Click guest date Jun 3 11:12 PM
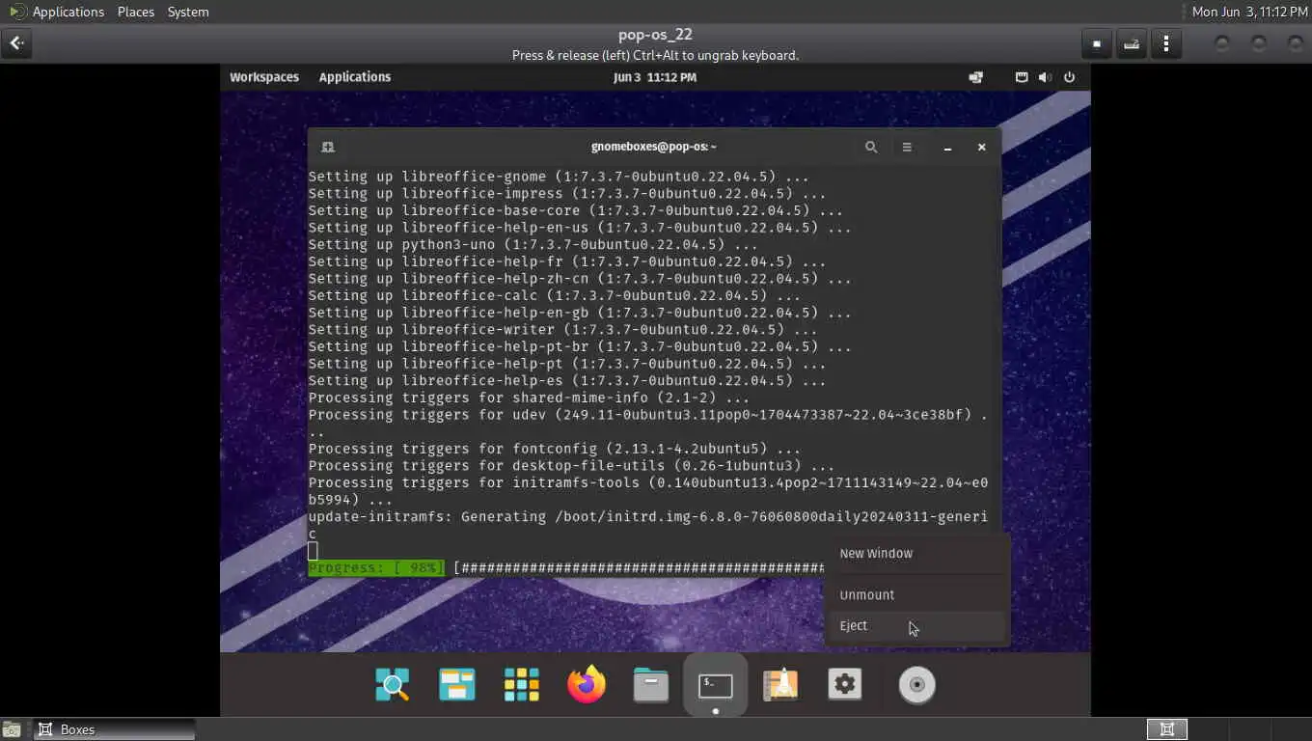The image size is (1312, 741). (x=654, y=77)
